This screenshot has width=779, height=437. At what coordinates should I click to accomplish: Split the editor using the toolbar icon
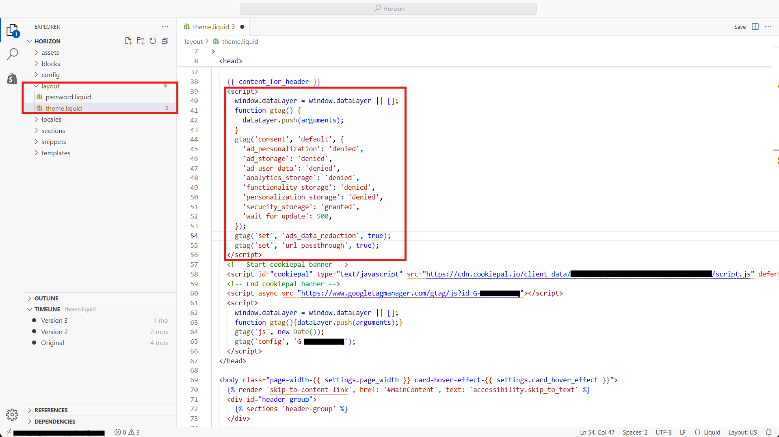pos(755,27)
